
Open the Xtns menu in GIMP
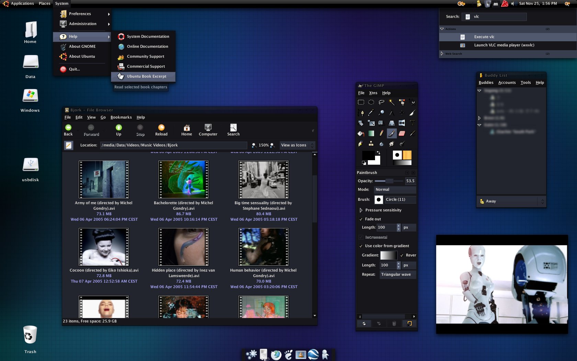pyautogui.click(x=373, y=93)
